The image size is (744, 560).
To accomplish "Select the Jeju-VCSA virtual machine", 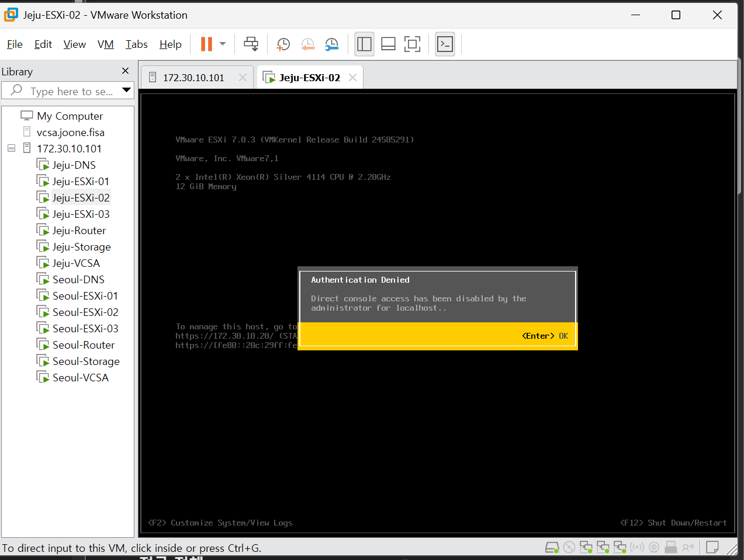I will tap(76, 263).
